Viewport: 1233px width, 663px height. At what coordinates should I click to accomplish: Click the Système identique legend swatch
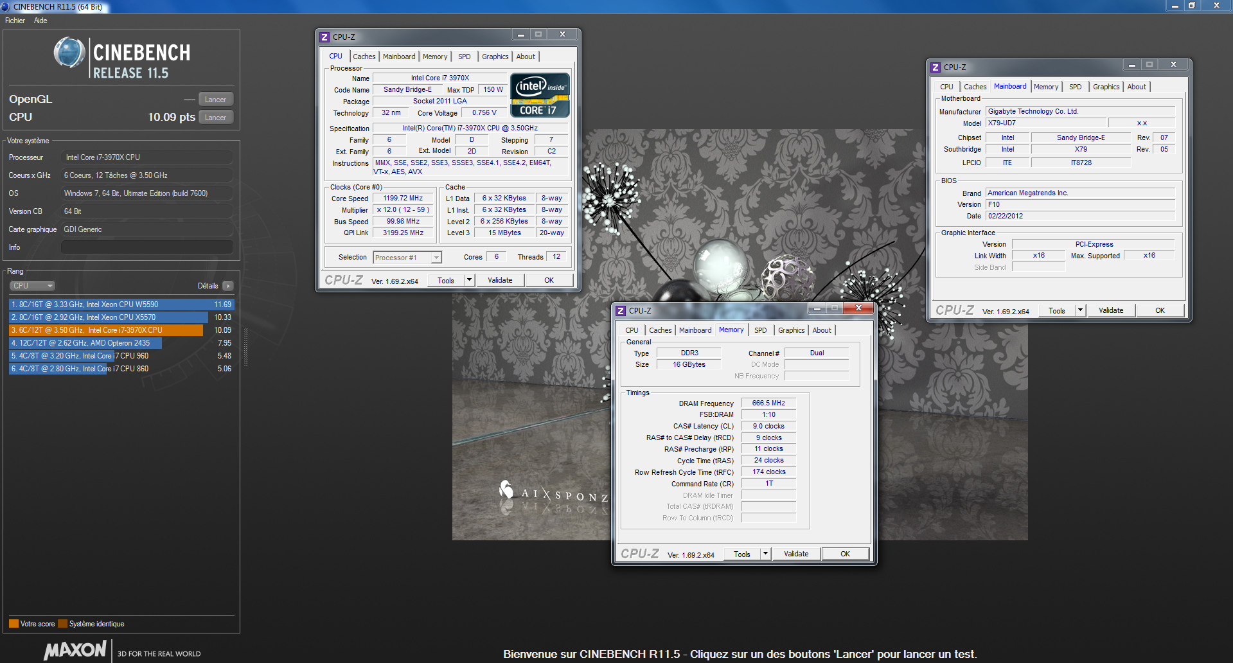[x=62, y=624]
